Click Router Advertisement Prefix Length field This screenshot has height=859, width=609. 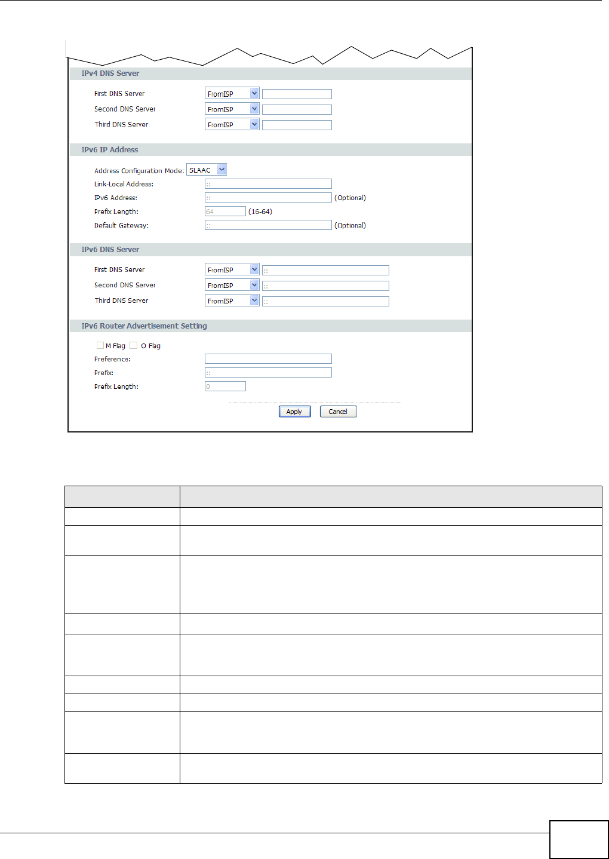coord(225,386)
